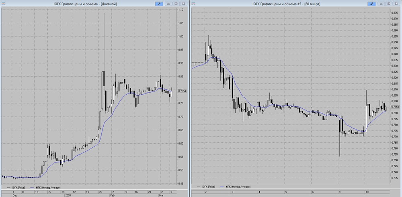Image resolution: width=402 pixels, height=197 pixels.
Task: Click day 10 on the 60 минут time axis
Action: (x=367, y=191)
